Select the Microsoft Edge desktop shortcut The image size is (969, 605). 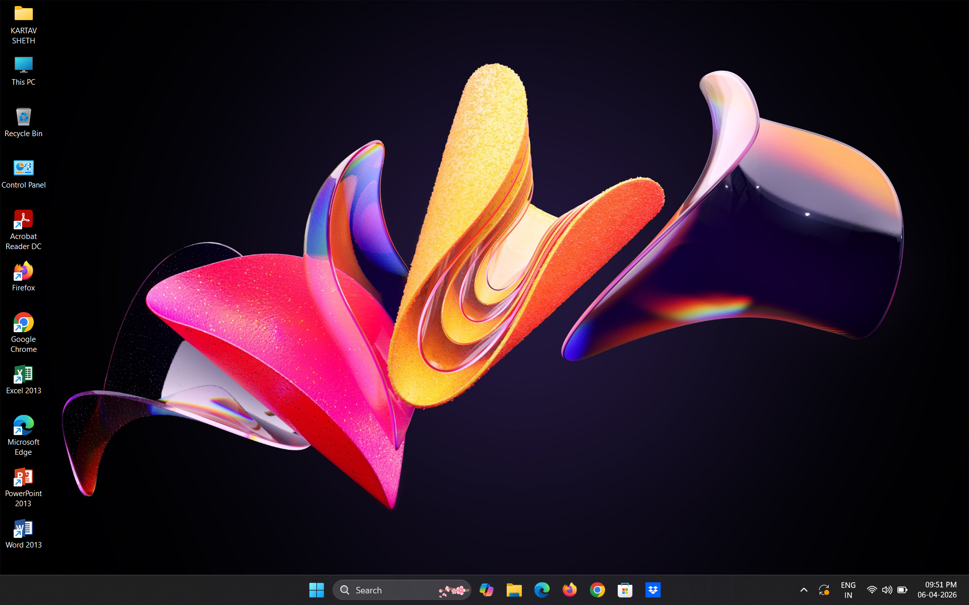pyautogui.click(x=23, y=426)
